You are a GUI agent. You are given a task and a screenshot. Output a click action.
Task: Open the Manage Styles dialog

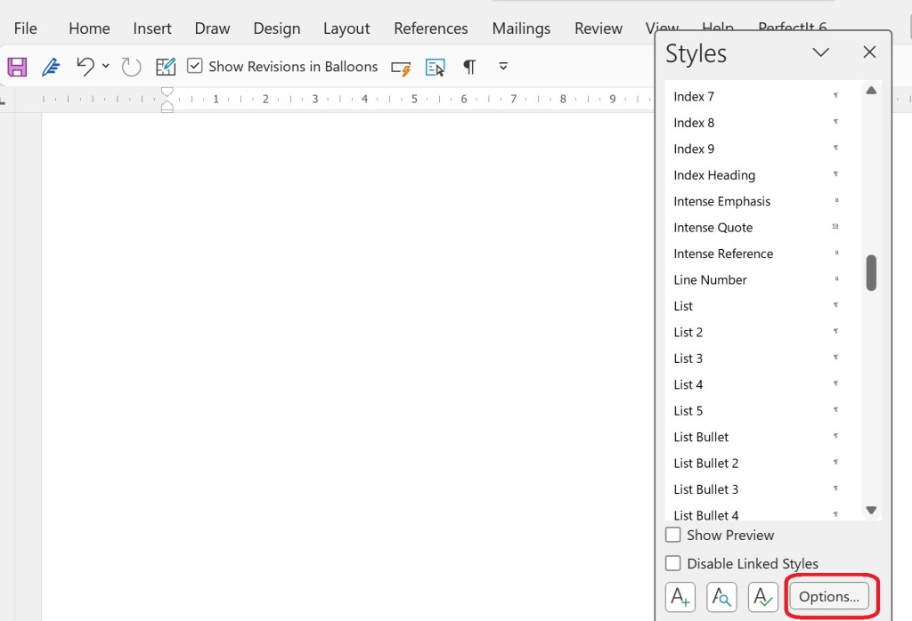(763, 597)
